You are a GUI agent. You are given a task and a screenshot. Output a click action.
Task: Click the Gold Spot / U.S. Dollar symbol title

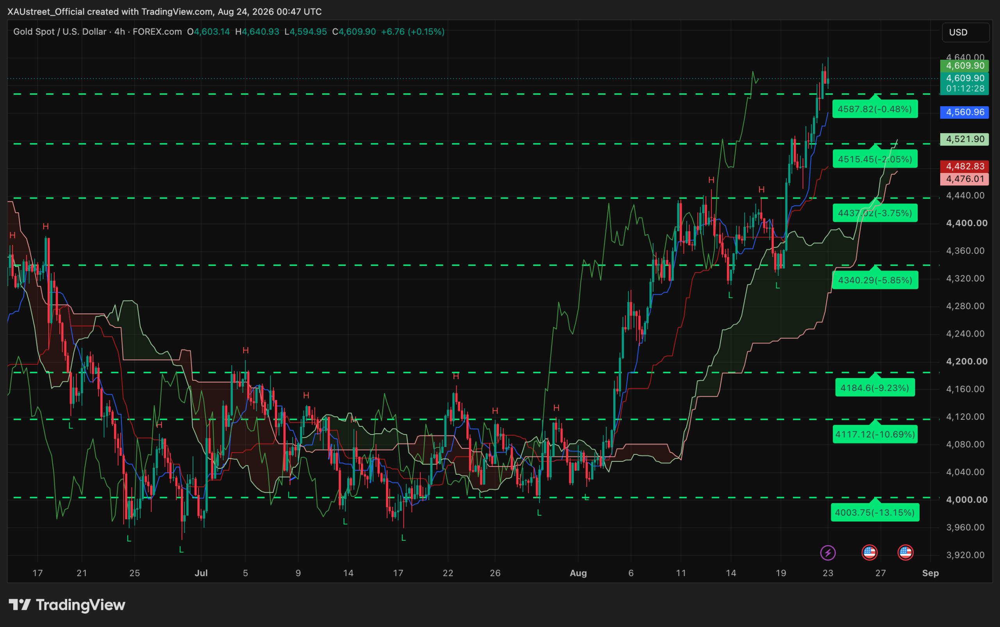[60, 32]
